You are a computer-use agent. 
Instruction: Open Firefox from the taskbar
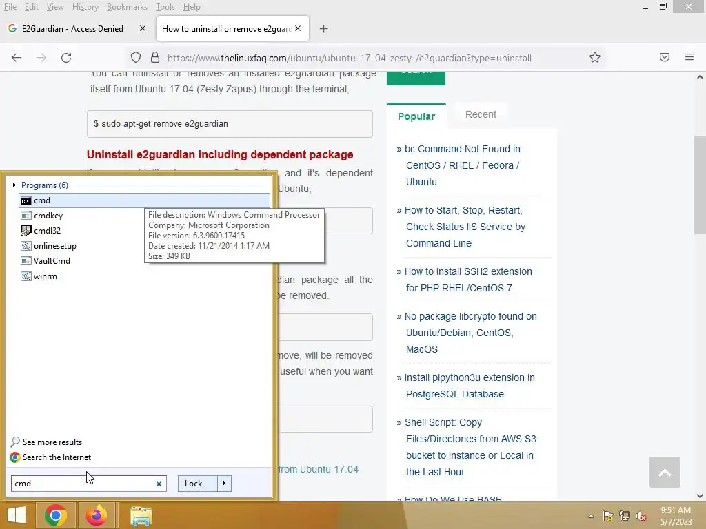tap(97, 515)
